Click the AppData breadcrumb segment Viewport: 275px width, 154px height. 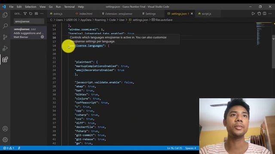(x=86, y=20)
